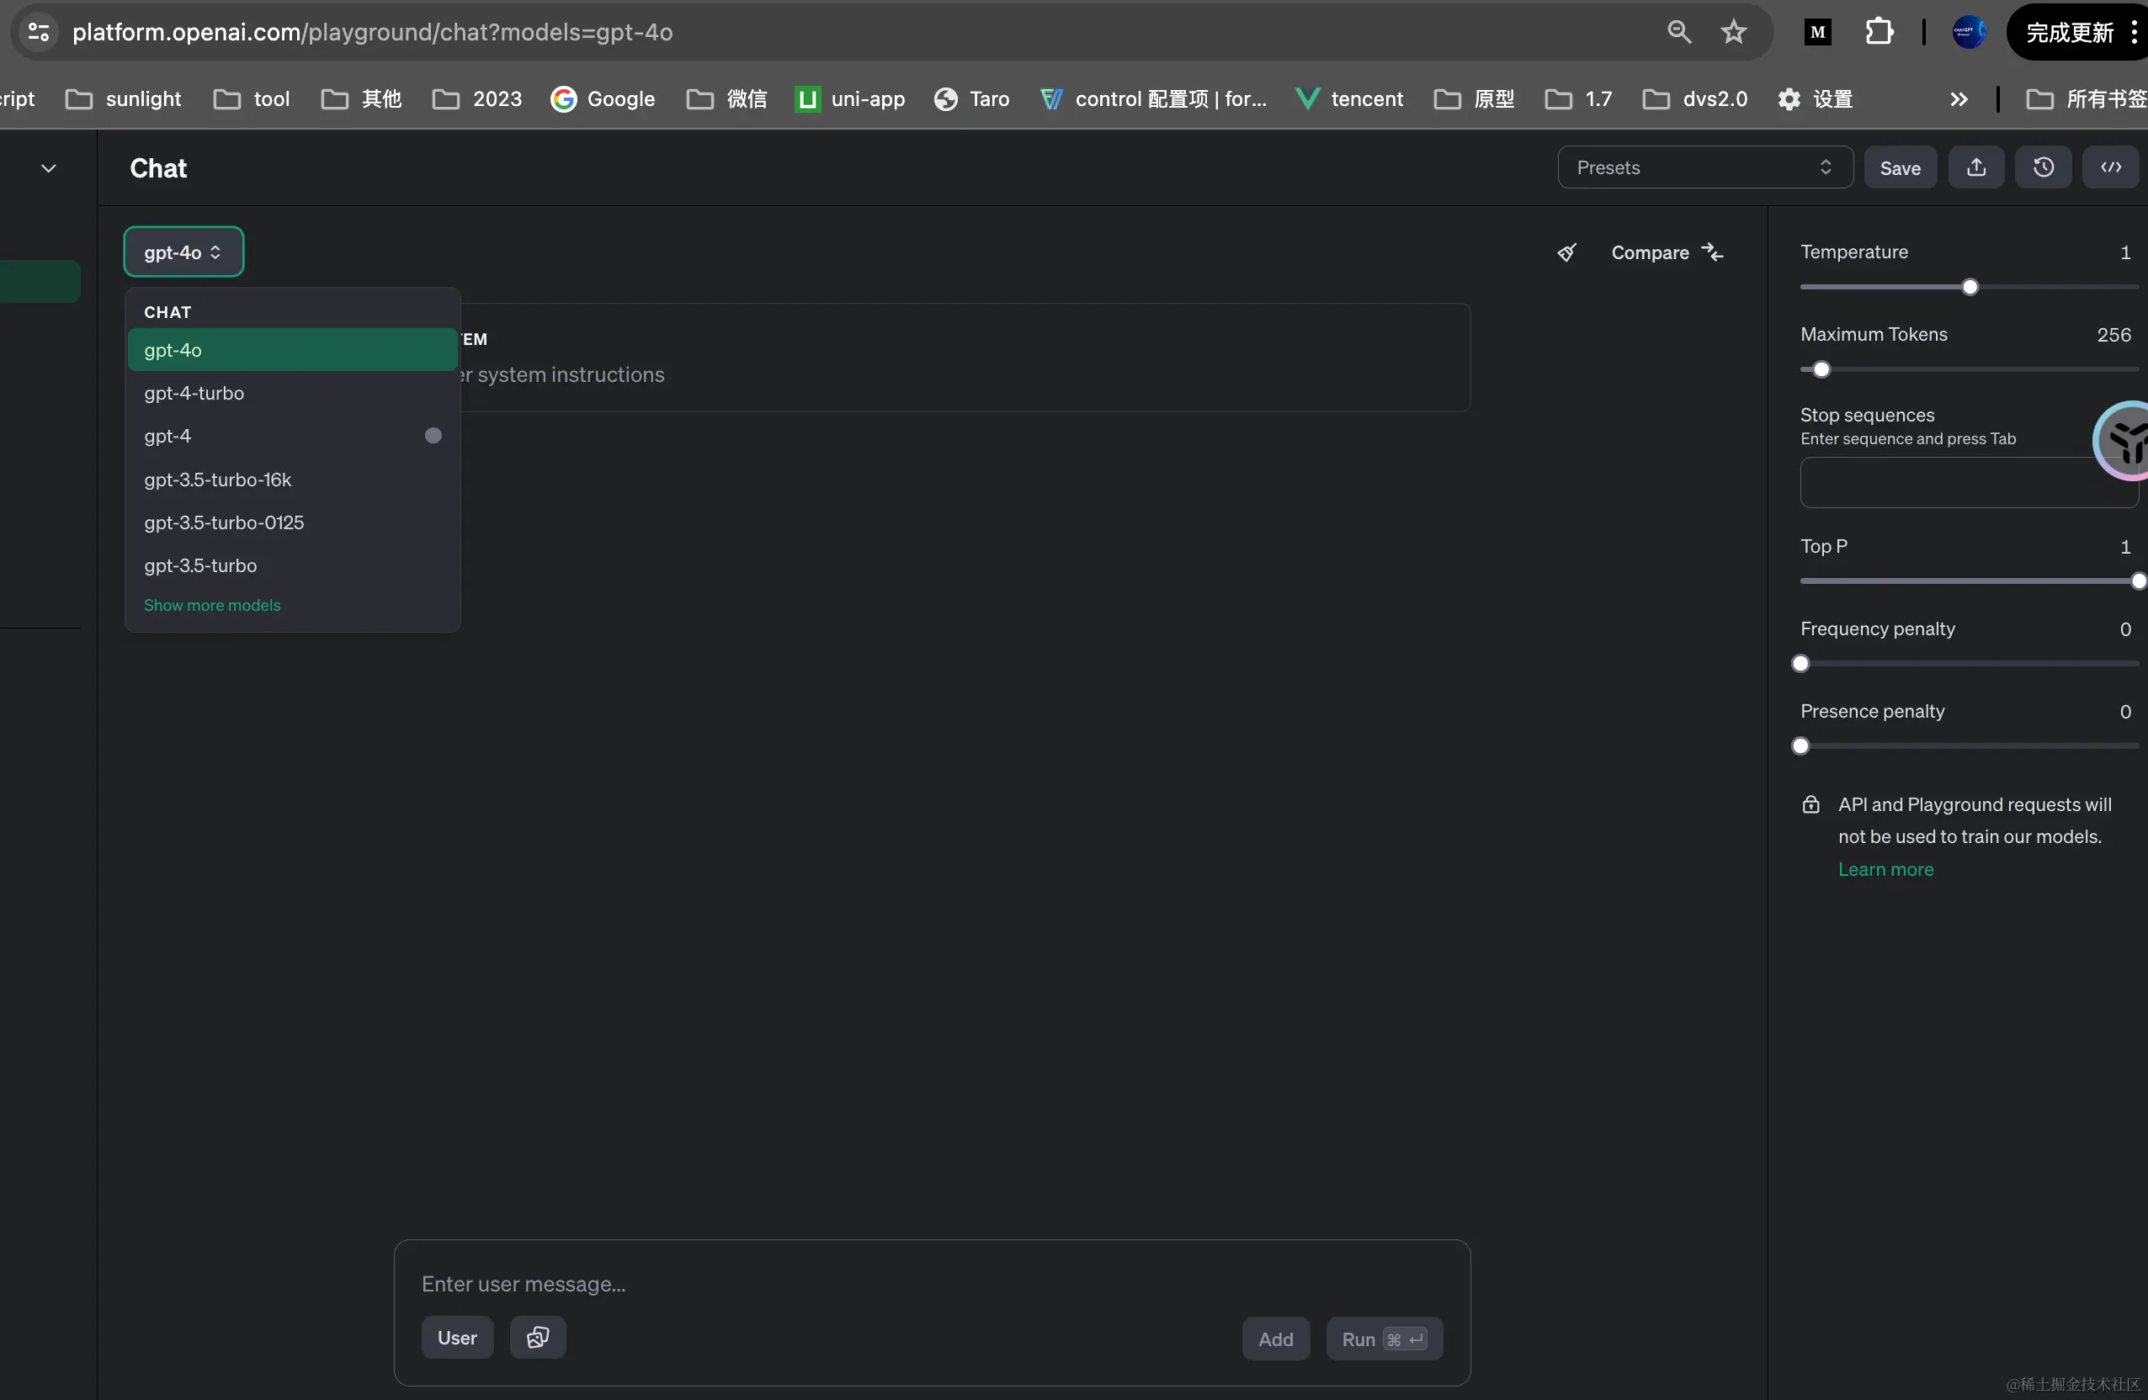
Task: Click the Learn more link
Action: [x=1885, y=870]
